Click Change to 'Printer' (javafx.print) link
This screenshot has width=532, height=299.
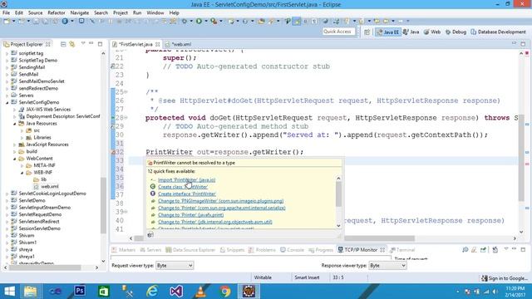(190, 215)
